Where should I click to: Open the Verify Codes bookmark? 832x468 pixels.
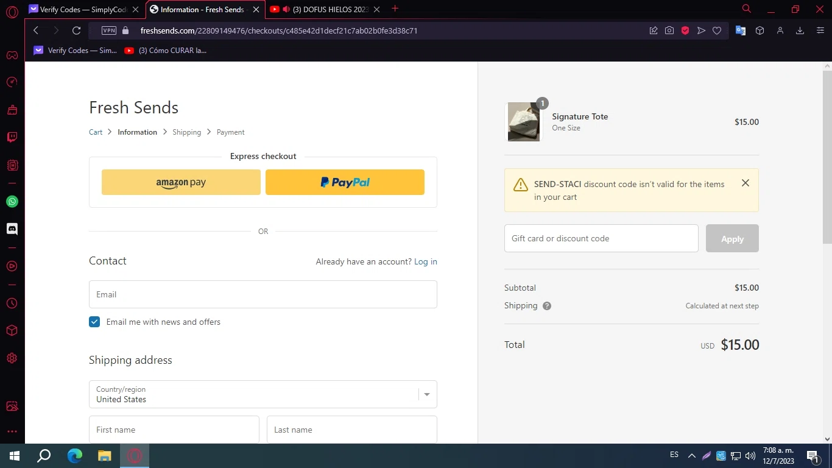pyautogui.click(x=75, y=51)
